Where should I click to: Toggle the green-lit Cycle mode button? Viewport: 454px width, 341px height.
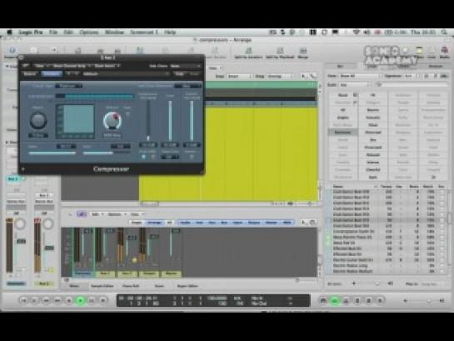coord(335,300)
